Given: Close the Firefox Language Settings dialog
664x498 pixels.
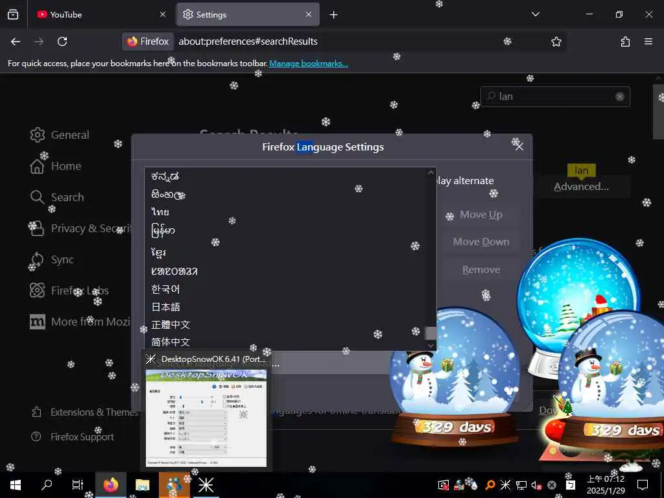Looking at the screenshot, I should (519, 147).
